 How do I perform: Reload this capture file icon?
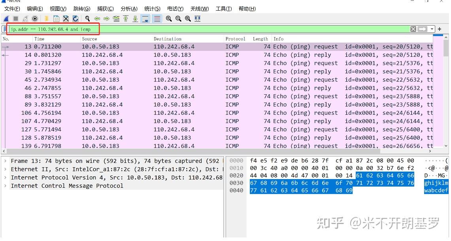tap(75, 19)
